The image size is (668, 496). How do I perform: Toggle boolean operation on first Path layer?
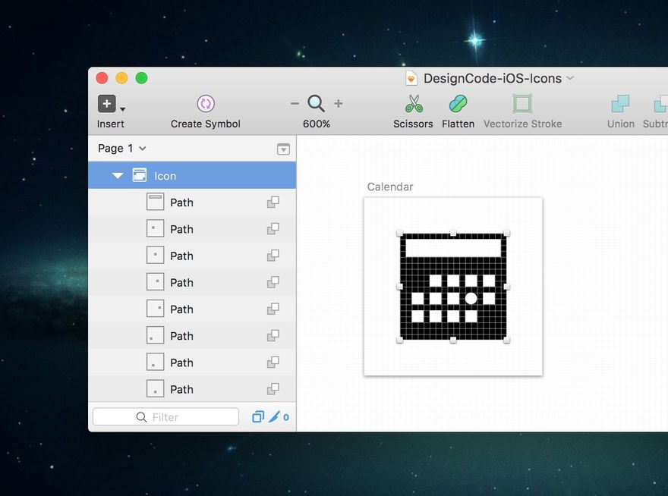click(x=273, y=202)
